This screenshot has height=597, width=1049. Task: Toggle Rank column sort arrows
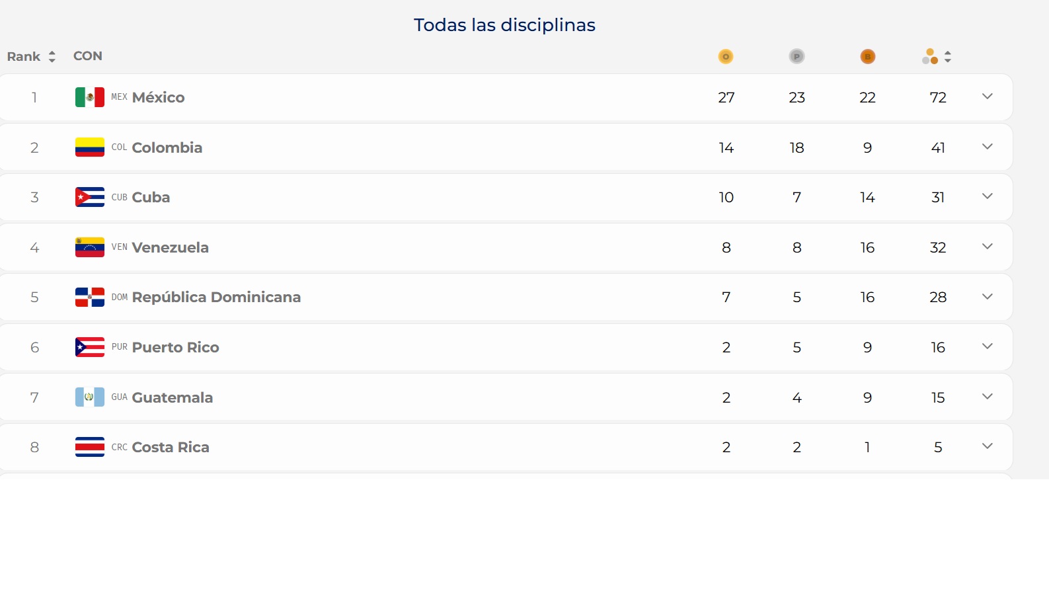tap(52, 57)
